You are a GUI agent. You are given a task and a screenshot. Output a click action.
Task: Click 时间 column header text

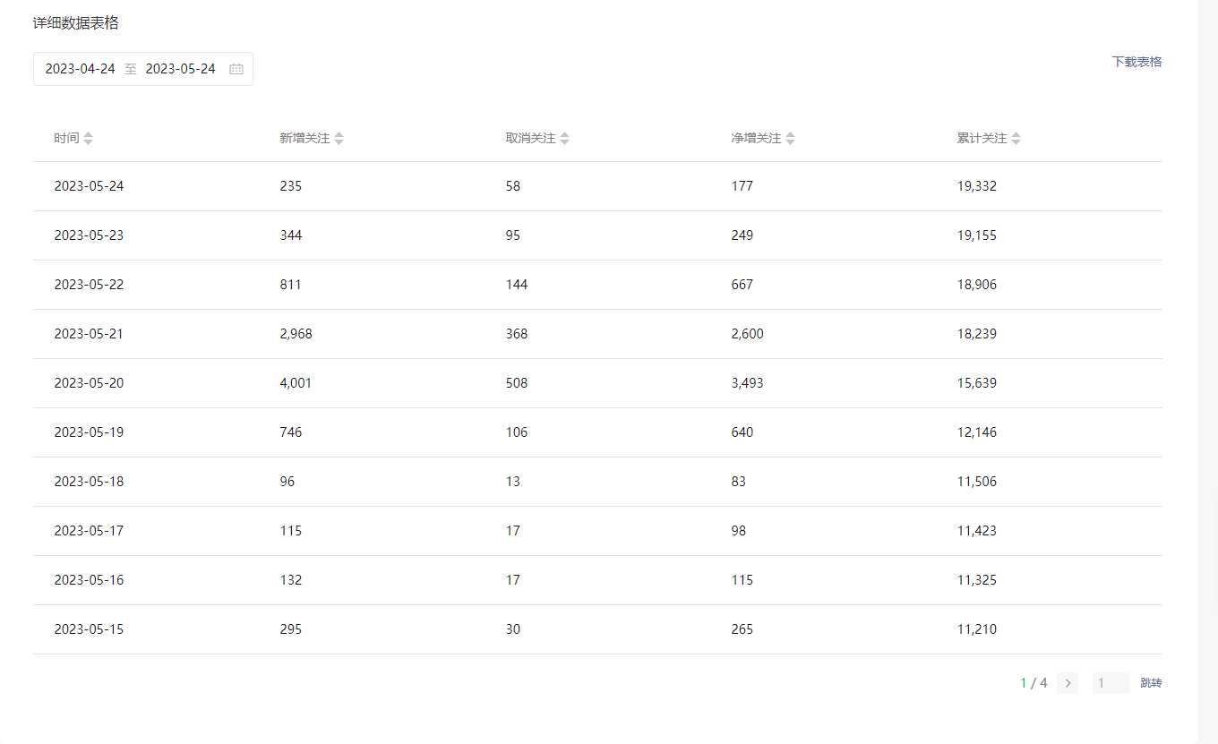tap(66, 139)
